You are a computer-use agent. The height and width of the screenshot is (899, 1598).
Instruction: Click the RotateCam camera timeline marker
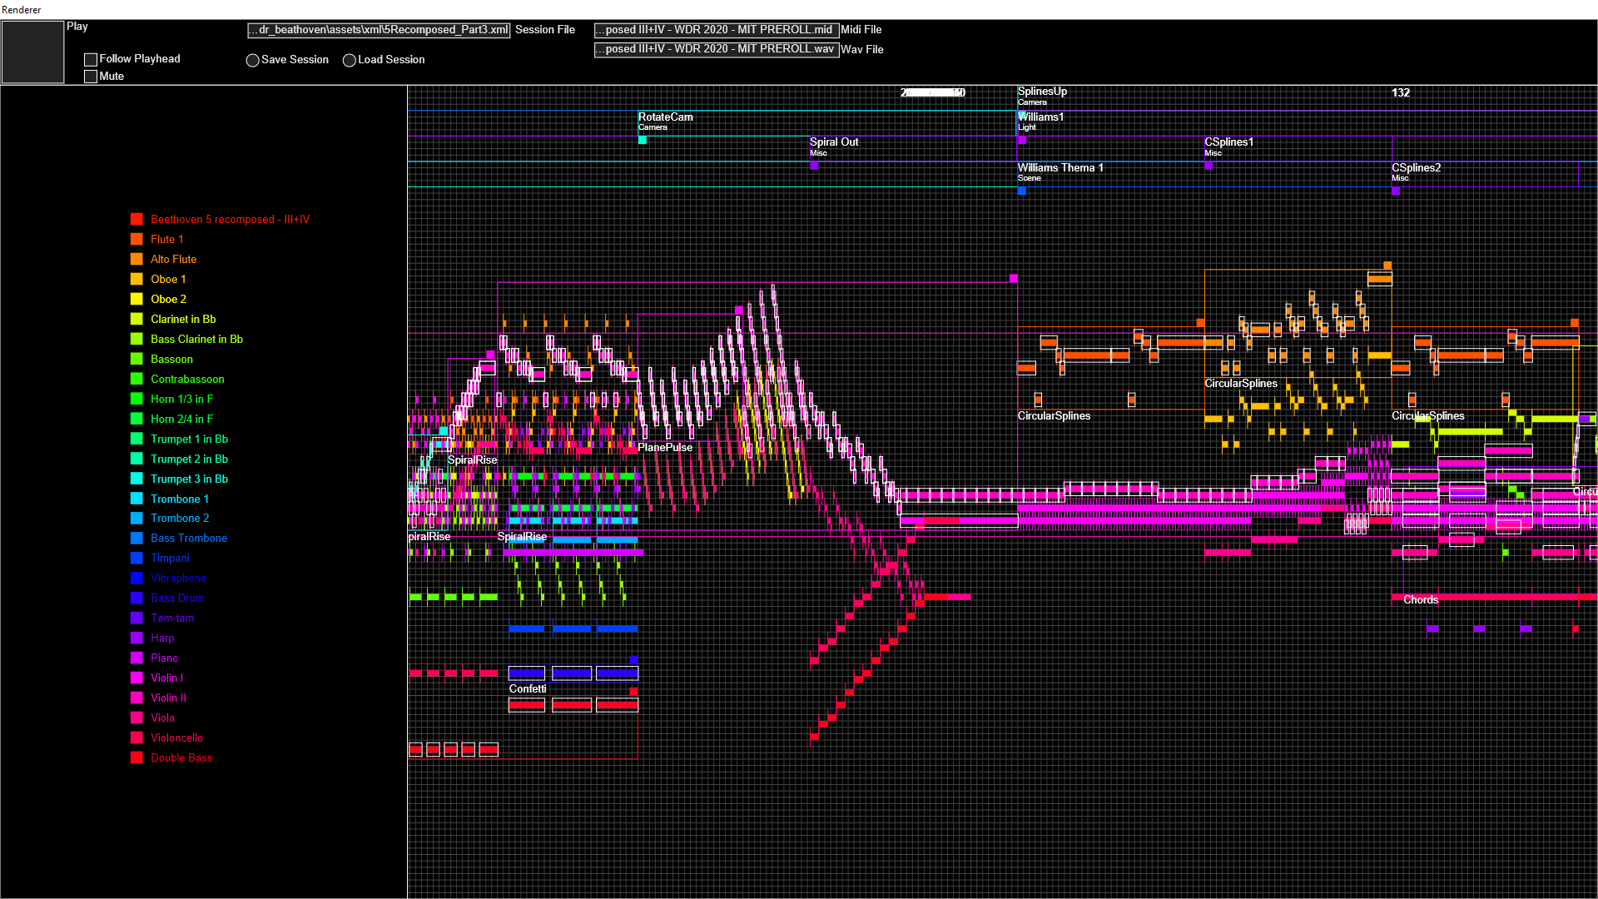[x=643, y=140]
